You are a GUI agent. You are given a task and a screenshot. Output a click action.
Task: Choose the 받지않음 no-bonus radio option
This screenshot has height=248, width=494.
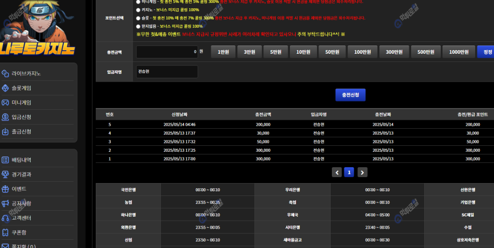(x=138, y=27)
